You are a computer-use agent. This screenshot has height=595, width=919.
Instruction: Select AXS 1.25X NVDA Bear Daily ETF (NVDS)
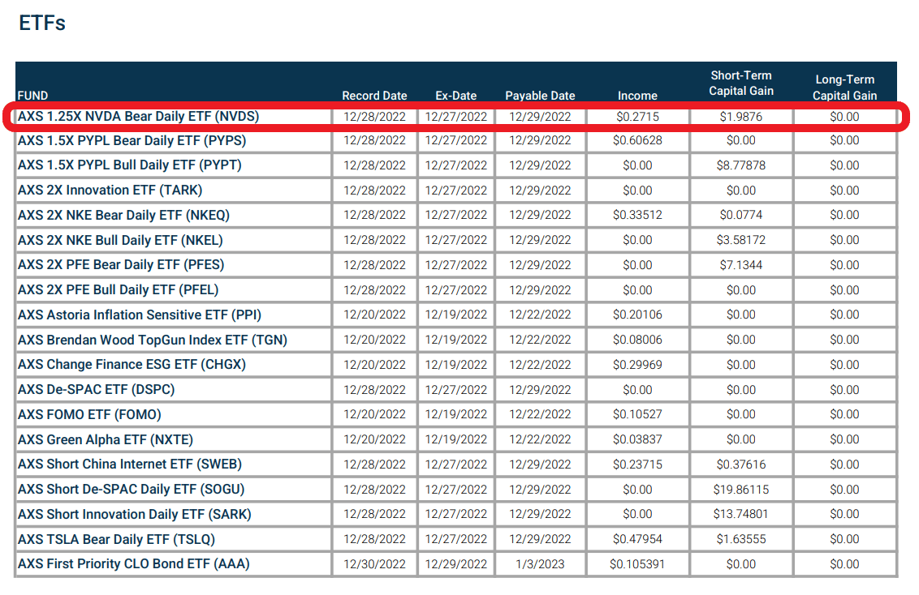pos(138,117)
